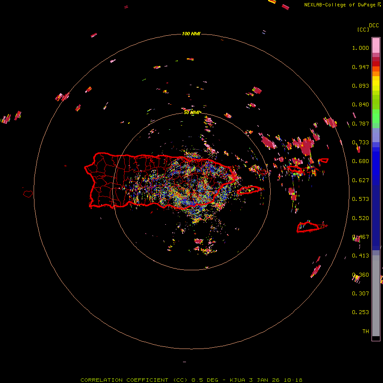383x383 pixels.
Task: Click the NEXLAB-College of DuPage credit text
Action: tap(340, 5)
